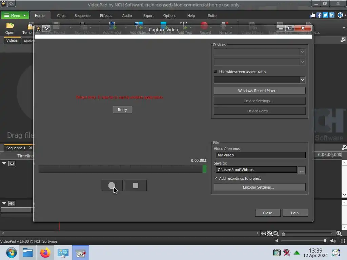Close Sequence 1 with its X

click(31, 148)
